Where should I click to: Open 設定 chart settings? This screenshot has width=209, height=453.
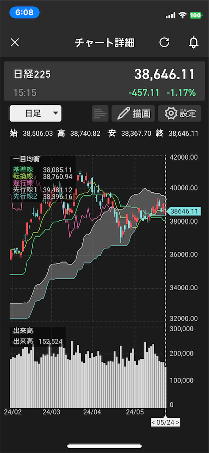pos(179,113)
